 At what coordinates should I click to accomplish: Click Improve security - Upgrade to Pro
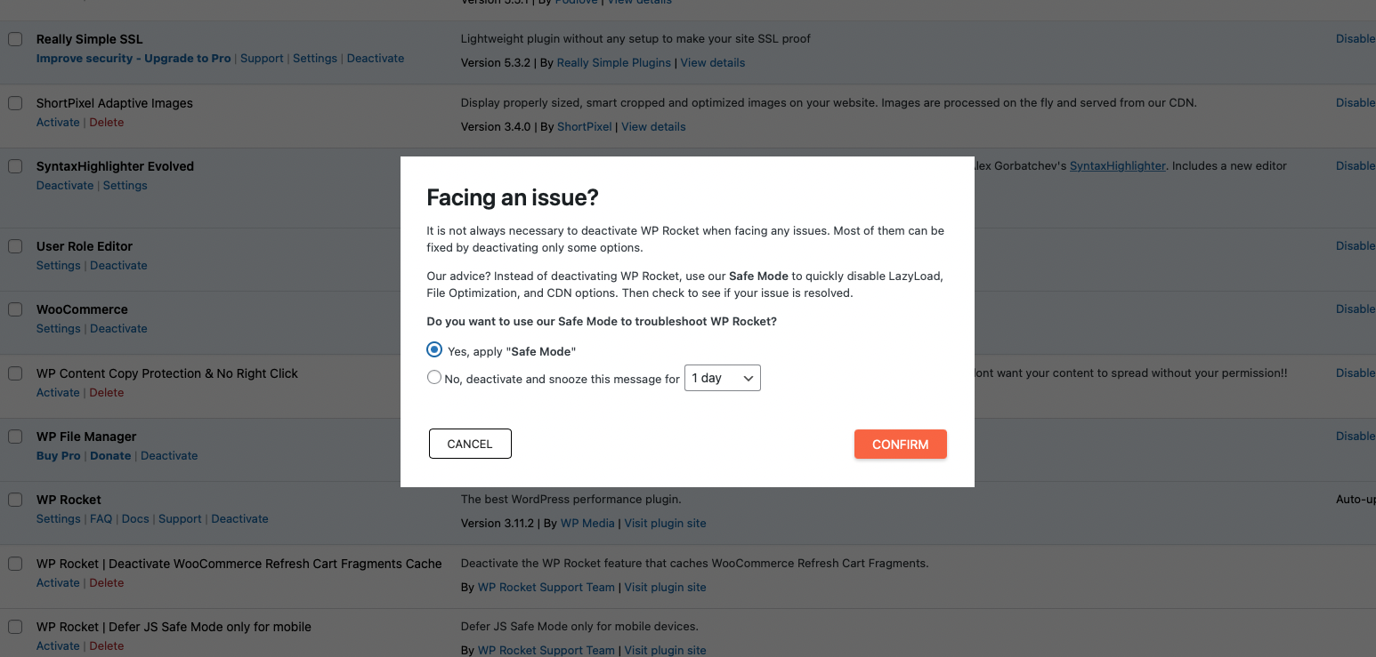pos(134,58)
